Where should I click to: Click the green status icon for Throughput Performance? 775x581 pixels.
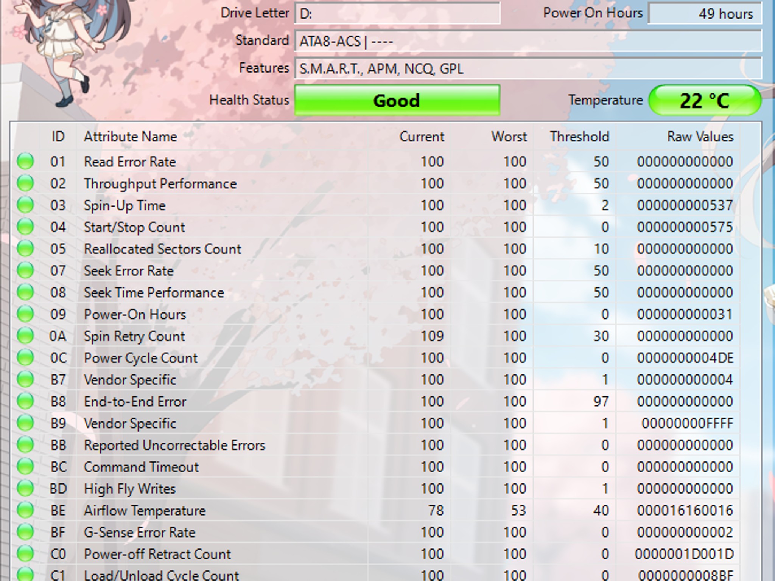(x=25, y=183)
